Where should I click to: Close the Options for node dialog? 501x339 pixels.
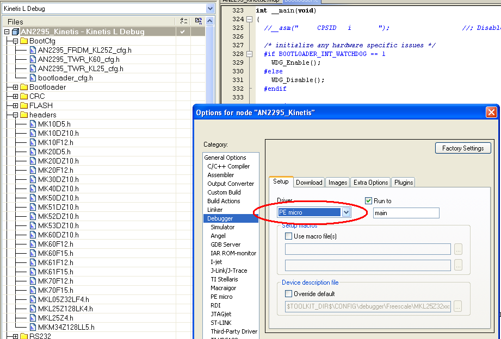tap(491, 112)
